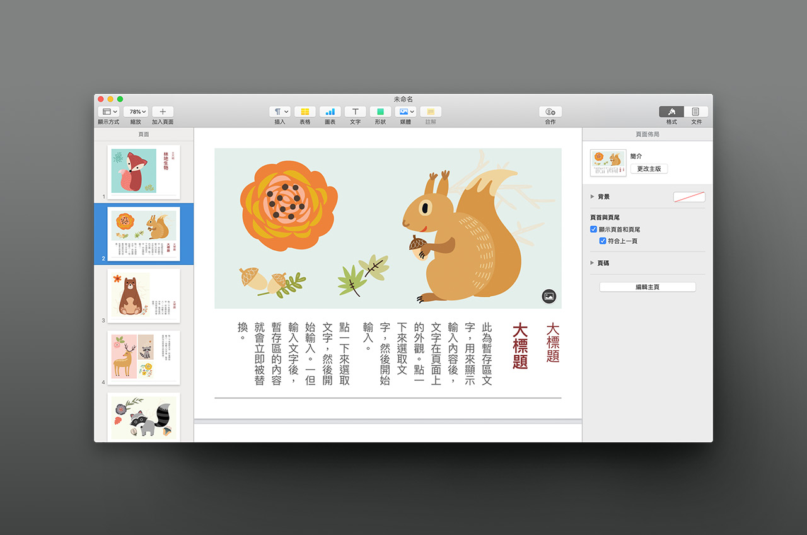Image resolution: width=807 pixels, height=535 pixels.
Task: Expand the 背景 section triangle
Action: (x=592, y=197)
